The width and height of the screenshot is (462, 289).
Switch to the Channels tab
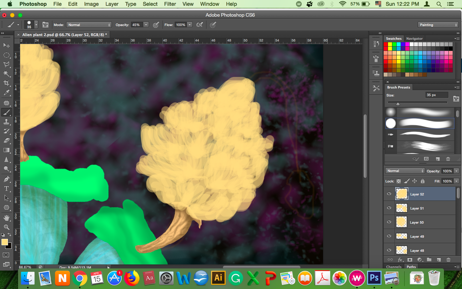pos(394,267)
